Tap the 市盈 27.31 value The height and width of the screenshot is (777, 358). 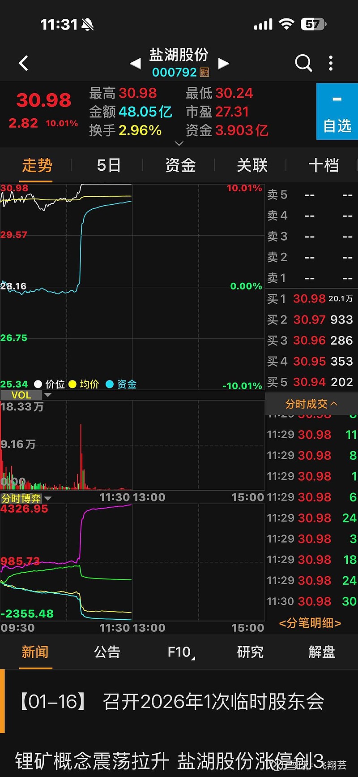pyautogui.click(x=232, y=112)
